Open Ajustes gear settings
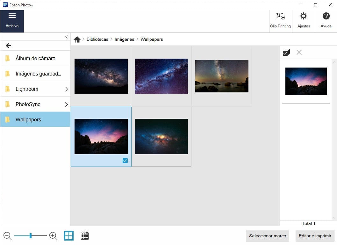 point(304,21)
